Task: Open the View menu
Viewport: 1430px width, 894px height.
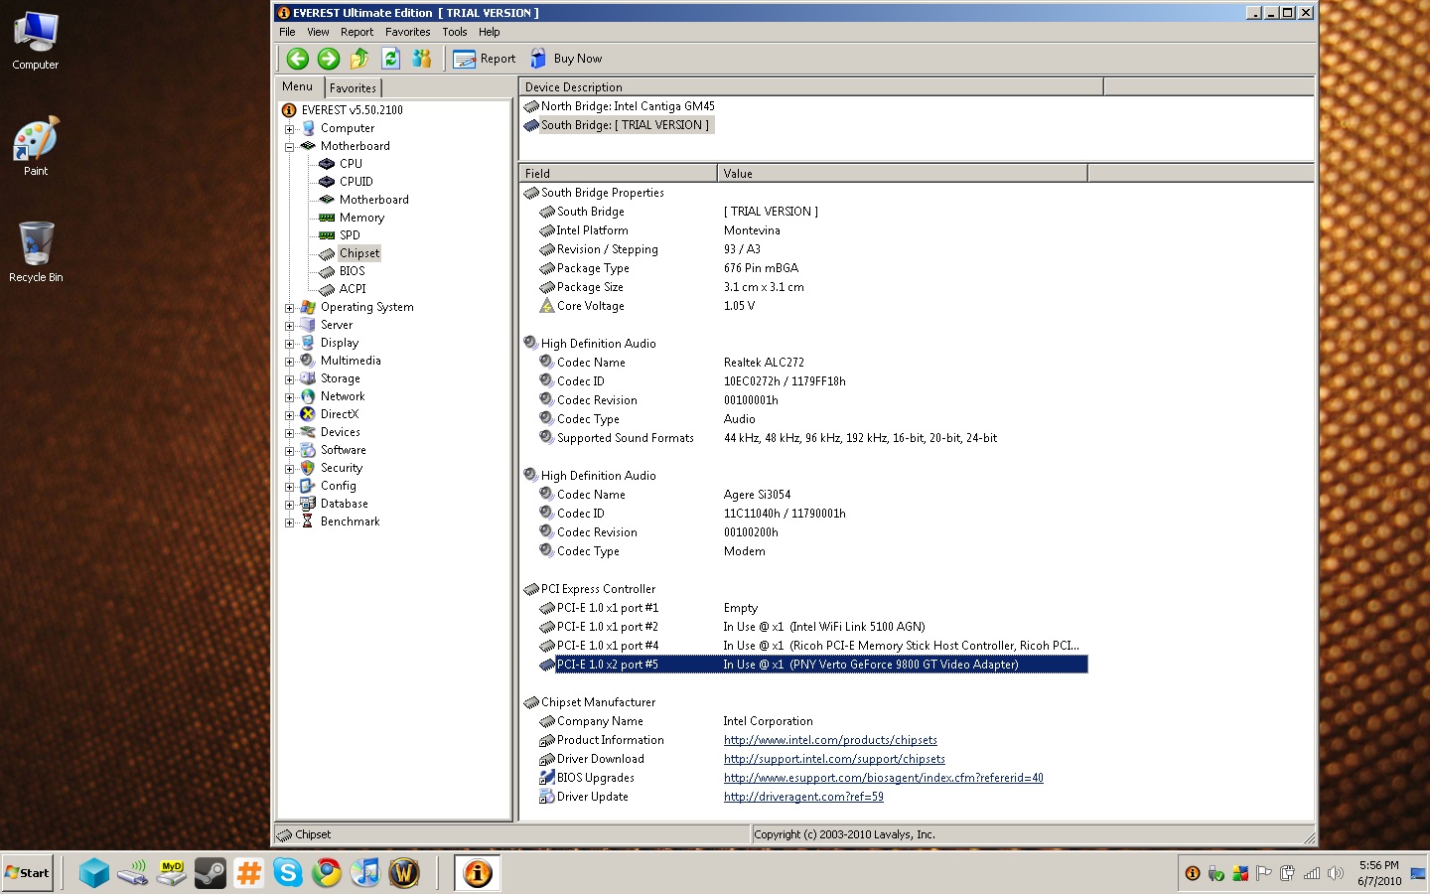Action: pyautogui.click(x=318, y=32)
